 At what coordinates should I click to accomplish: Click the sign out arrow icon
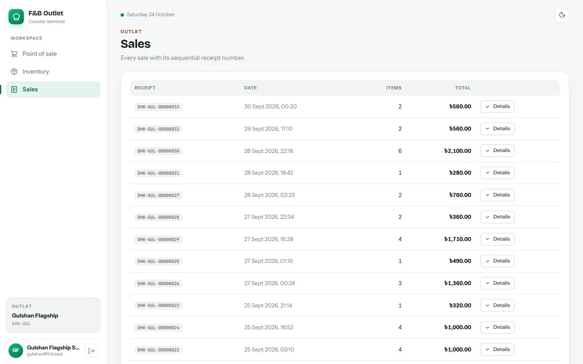click(x=91, y=351)
